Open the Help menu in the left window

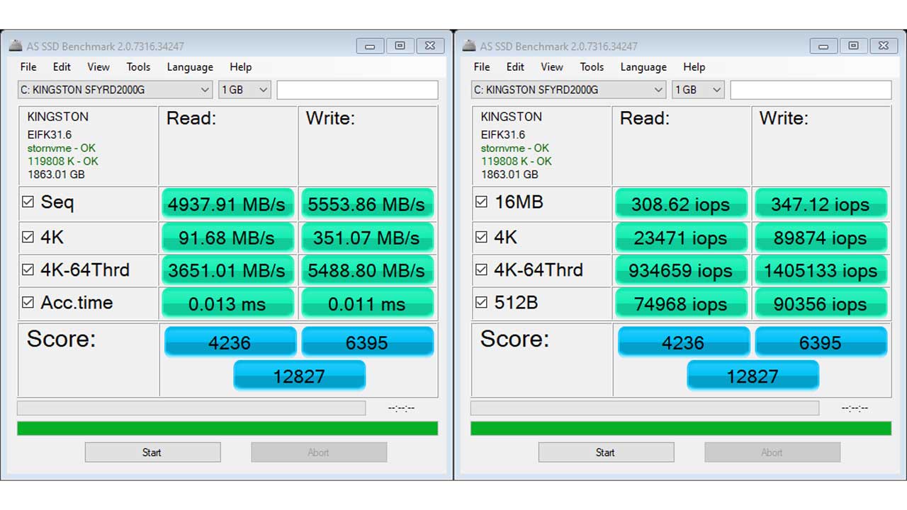[x=241, y=66]
